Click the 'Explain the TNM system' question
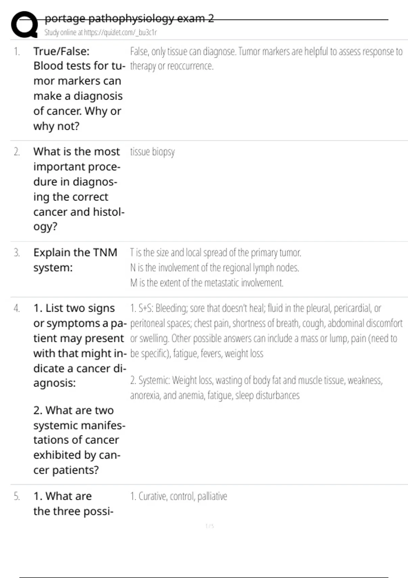 tap(75, 260)
